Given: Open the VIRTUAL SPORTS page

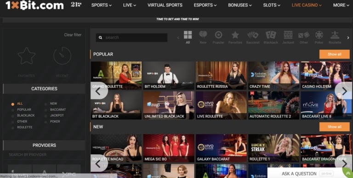Looking at the screenshot, I should click(165, 5).
